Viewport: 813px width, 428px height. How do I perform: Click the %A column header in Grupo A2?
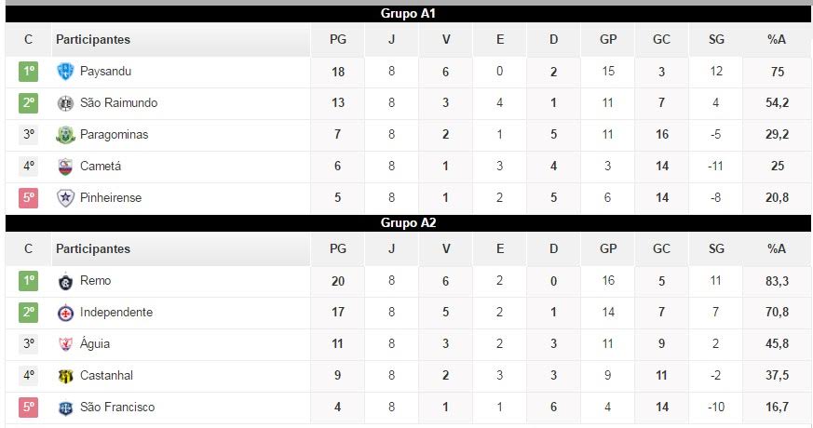tap(777, 249)
